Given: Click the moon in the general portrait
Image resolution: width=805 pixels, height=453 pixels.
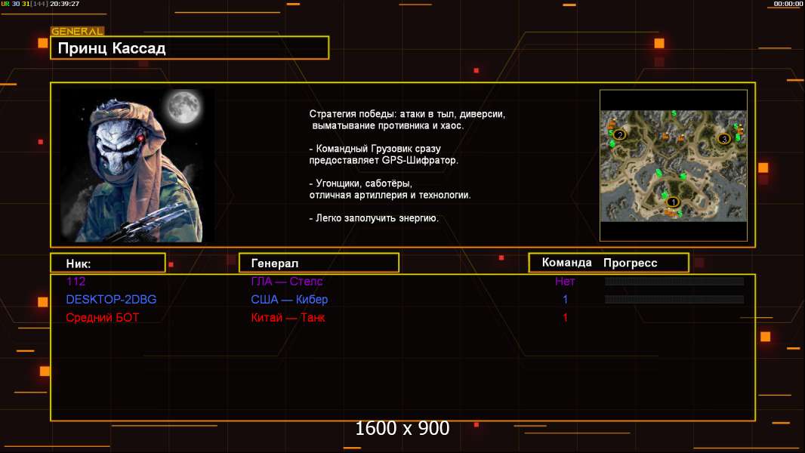Looking at the screenshot, I should tap(184, 106).
